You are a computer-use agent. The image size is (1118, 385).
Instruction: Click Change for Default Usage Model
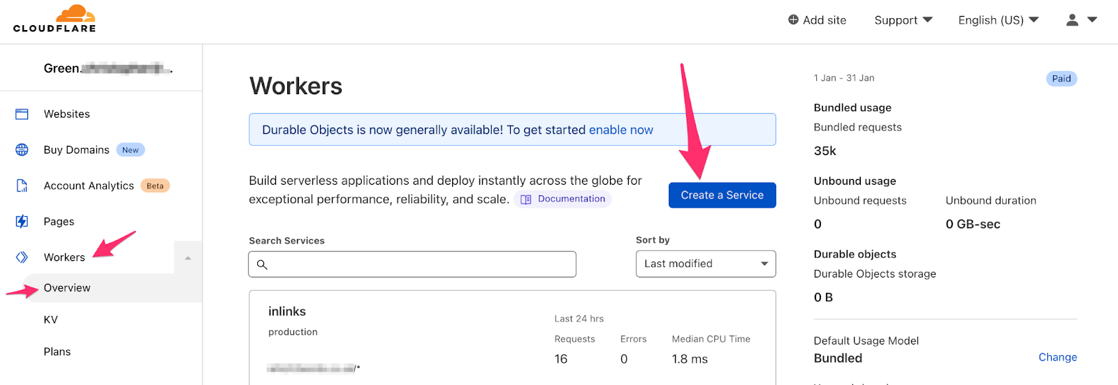click(x=1057, y=357)
